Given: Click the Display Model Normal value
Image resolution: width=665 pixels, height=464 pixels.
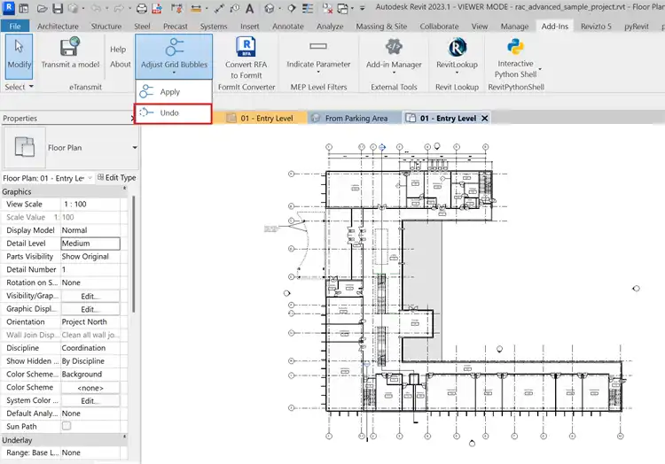Looking at the screenshot, I should coord(90,230).
